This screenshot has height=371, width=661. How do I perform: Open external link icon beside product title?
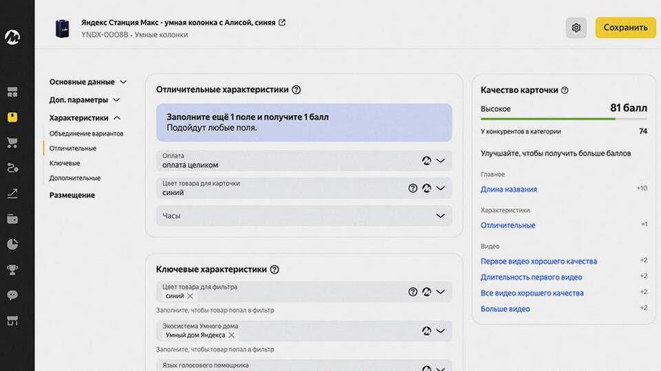pyautogui.click(x=282, y=23)
